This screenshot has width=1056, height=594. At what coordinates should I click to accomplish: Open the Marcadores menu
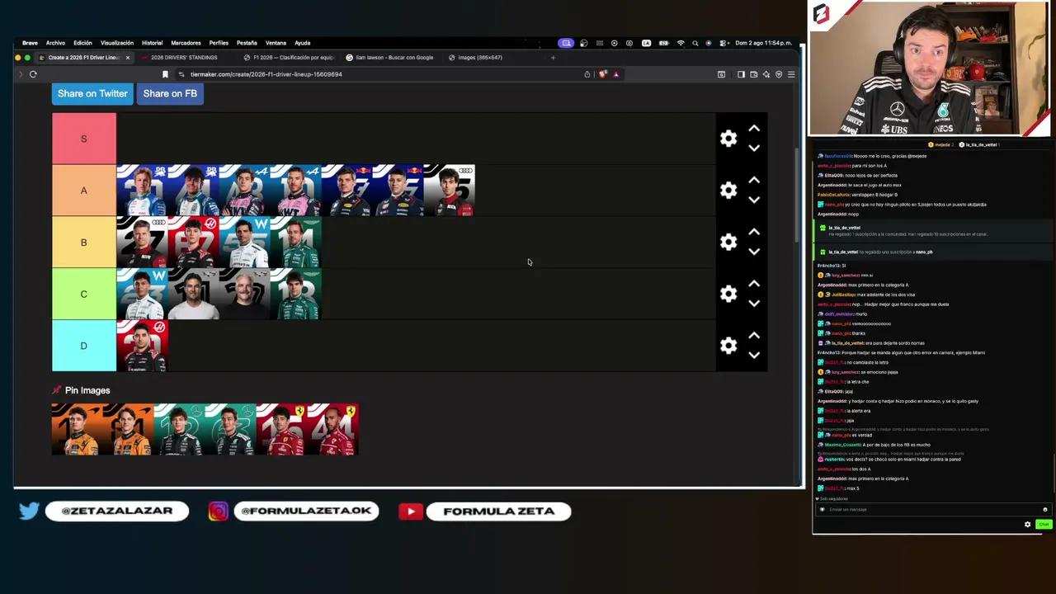[186, 43]
